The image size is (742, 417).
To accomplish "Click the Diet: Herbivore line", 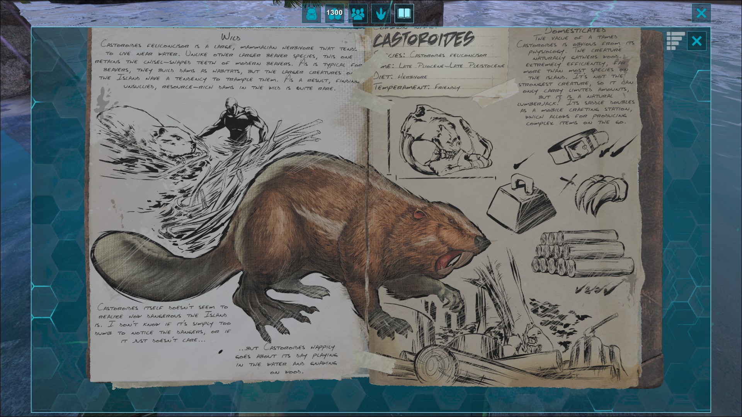I will point(400,76).
